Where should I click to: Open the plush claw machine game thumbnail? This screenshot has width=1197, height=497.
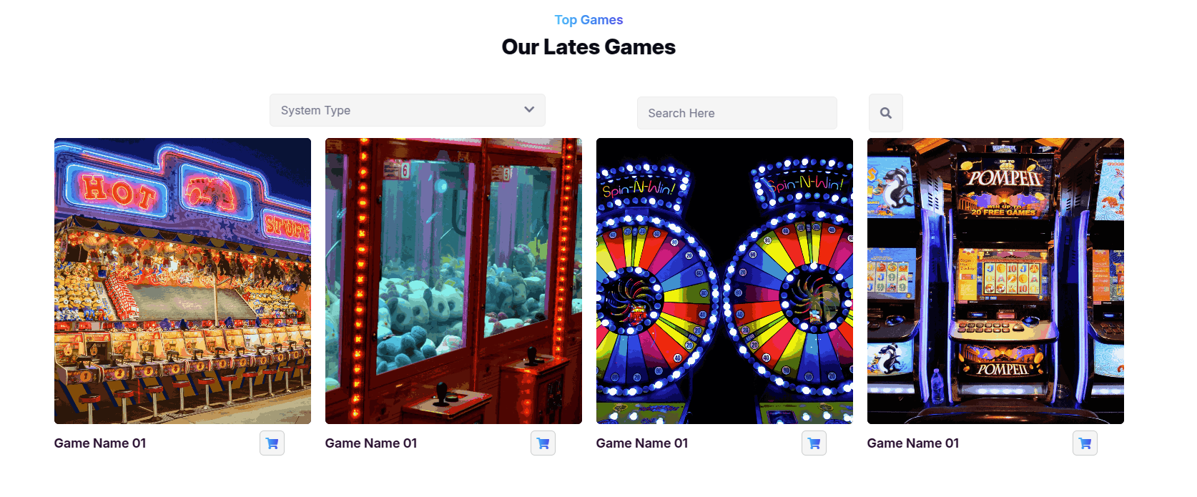453,281
